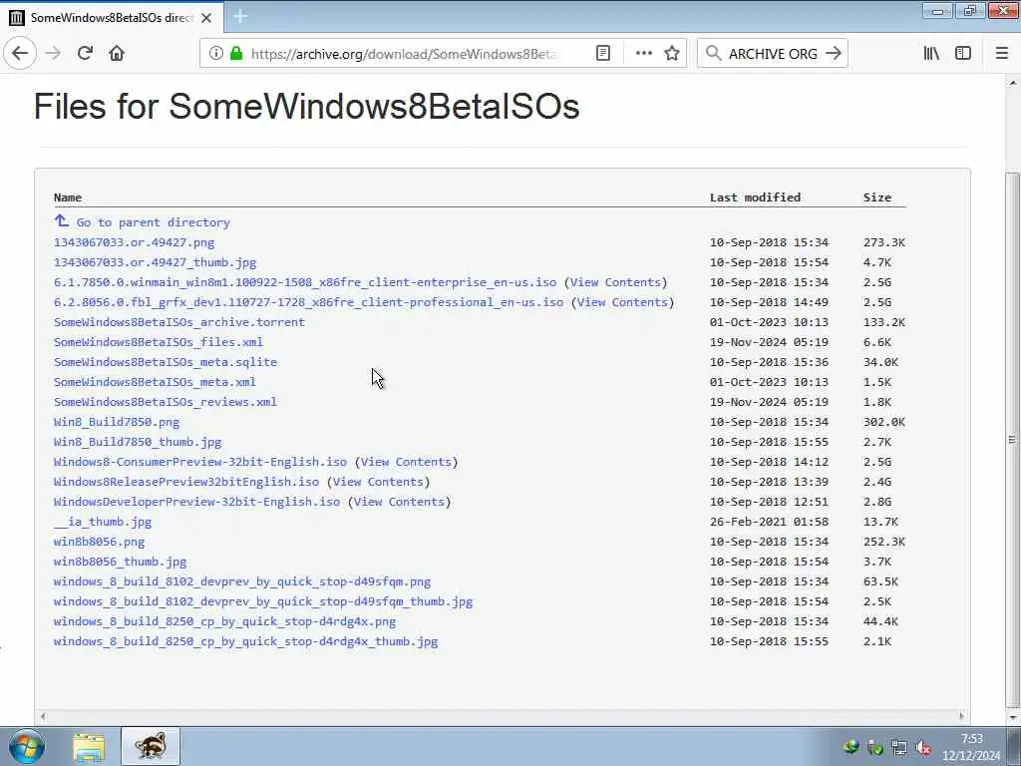Open Win8_Build7850.png

click(117, 422)
